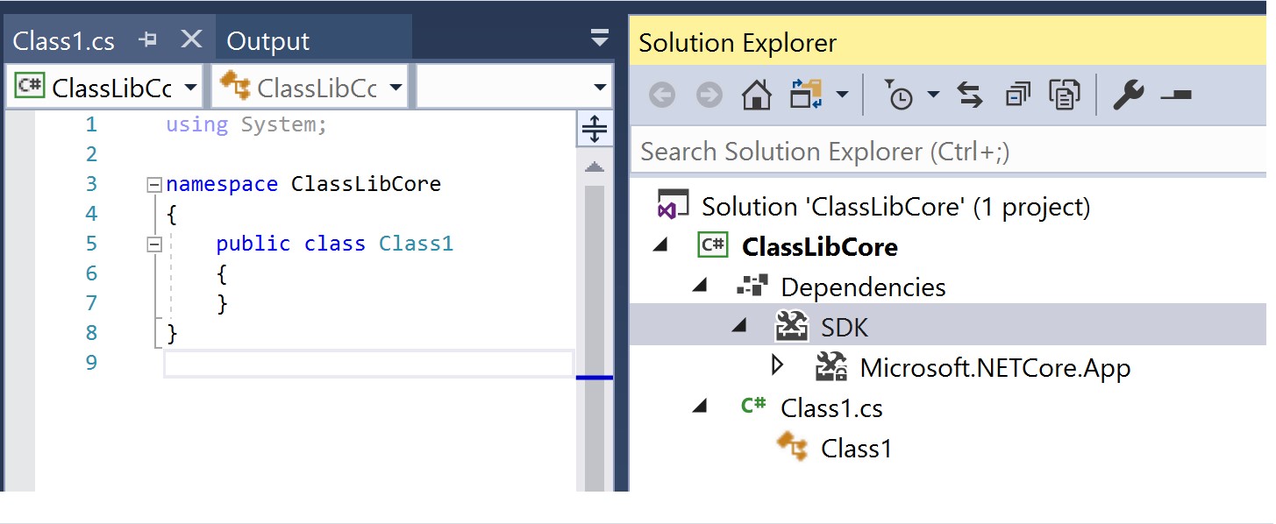Click the Solution Explorer title bar

948,43
